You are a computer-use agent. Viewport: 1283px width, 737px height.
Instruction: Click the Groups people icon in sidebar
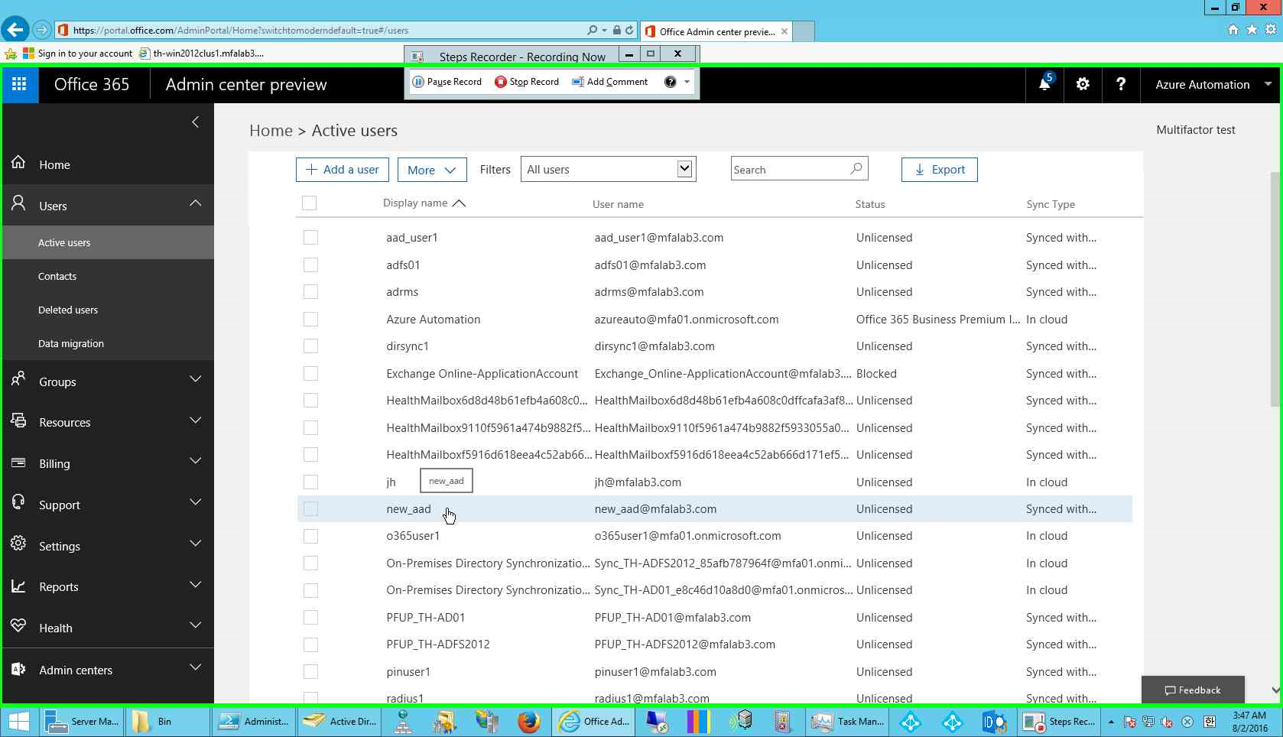18,380
